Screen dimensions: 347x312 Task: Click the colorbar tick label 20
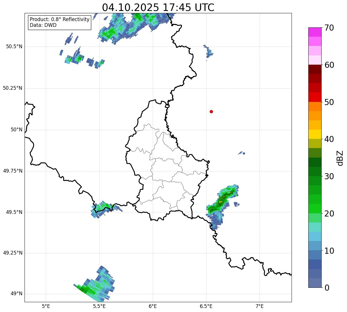point(329,214)
